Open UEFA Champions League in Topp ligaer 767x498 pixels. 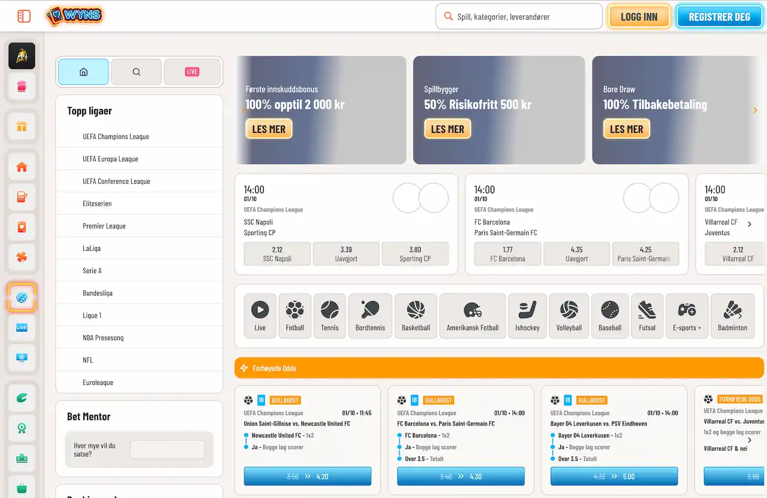116,136
